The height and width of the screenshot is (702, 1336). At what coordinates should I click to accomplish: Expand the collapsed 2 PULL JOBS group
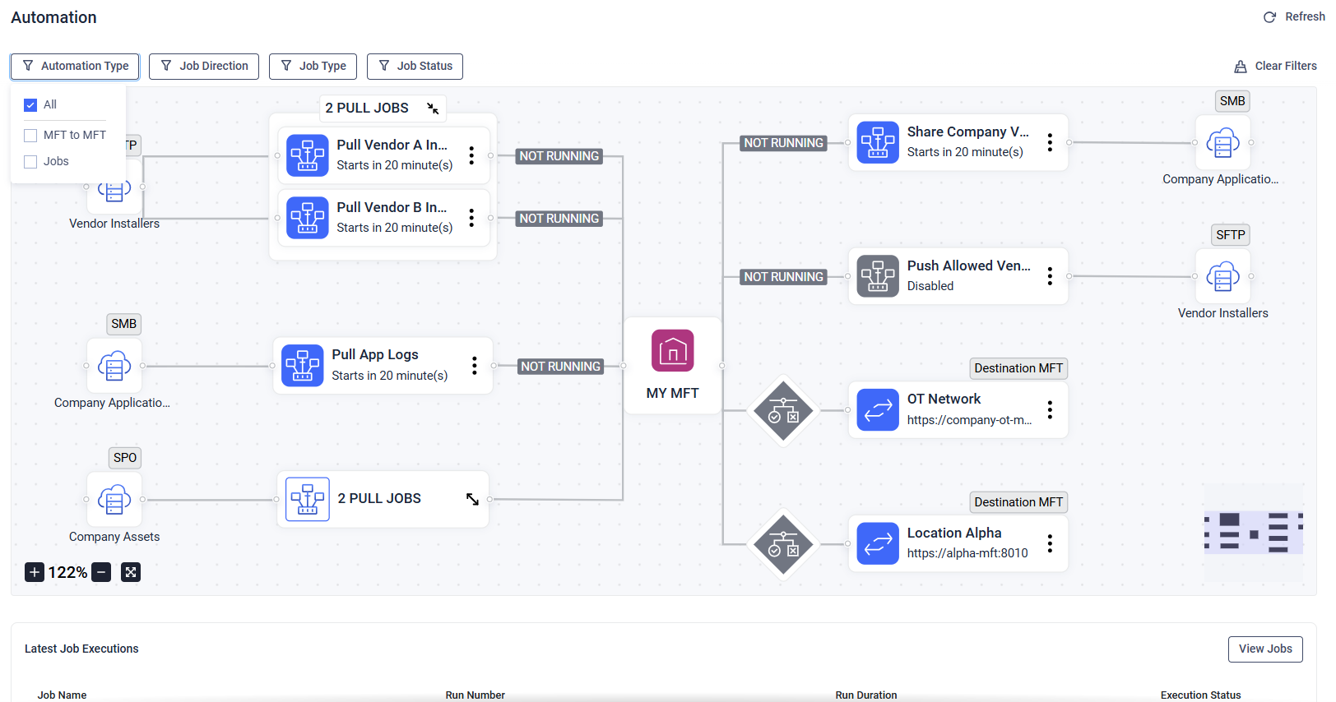coord(472,499)
